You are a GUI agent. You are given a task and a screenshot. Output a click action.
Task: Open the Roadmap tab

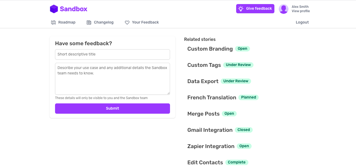67,22
